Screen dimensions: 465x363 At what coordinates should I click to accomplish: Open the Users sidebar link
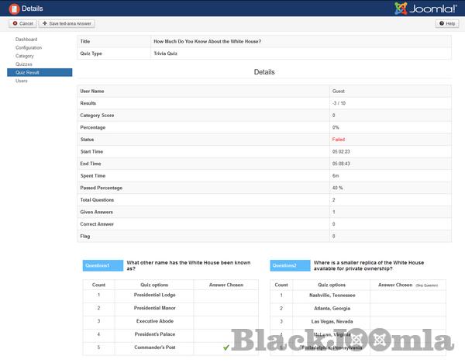tap(22, 81)
